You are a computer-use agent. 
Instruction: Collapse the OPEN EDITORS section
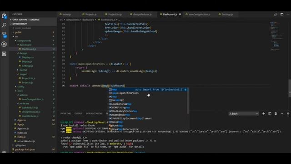pos(10,20)
